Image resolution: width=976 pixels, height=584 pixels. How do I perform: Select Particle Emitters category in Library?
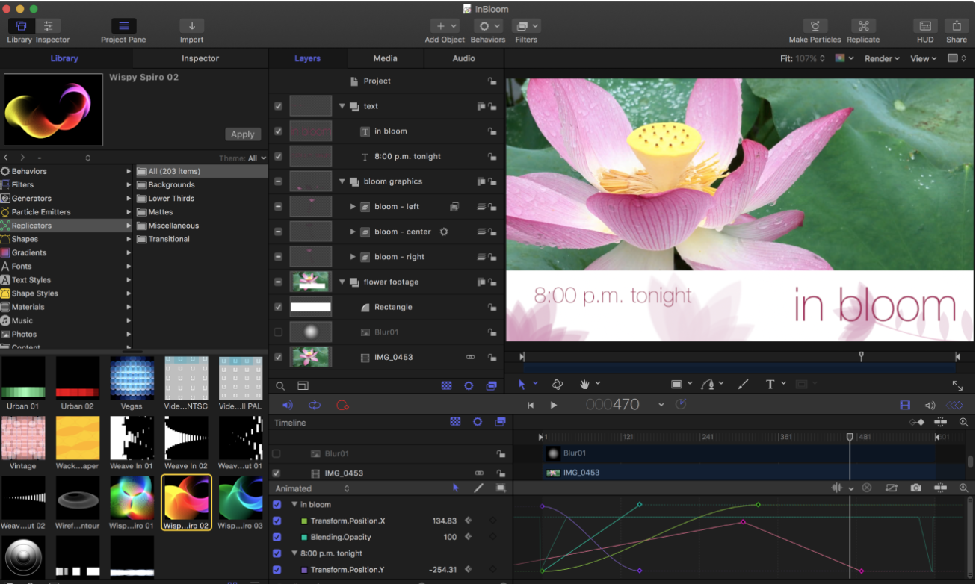coord(67,212)
